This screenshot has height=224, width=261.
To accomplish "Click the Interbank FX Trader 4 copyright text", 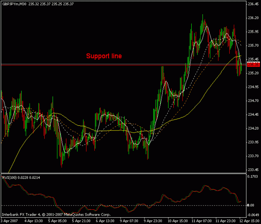I will [x=56, y=214].
